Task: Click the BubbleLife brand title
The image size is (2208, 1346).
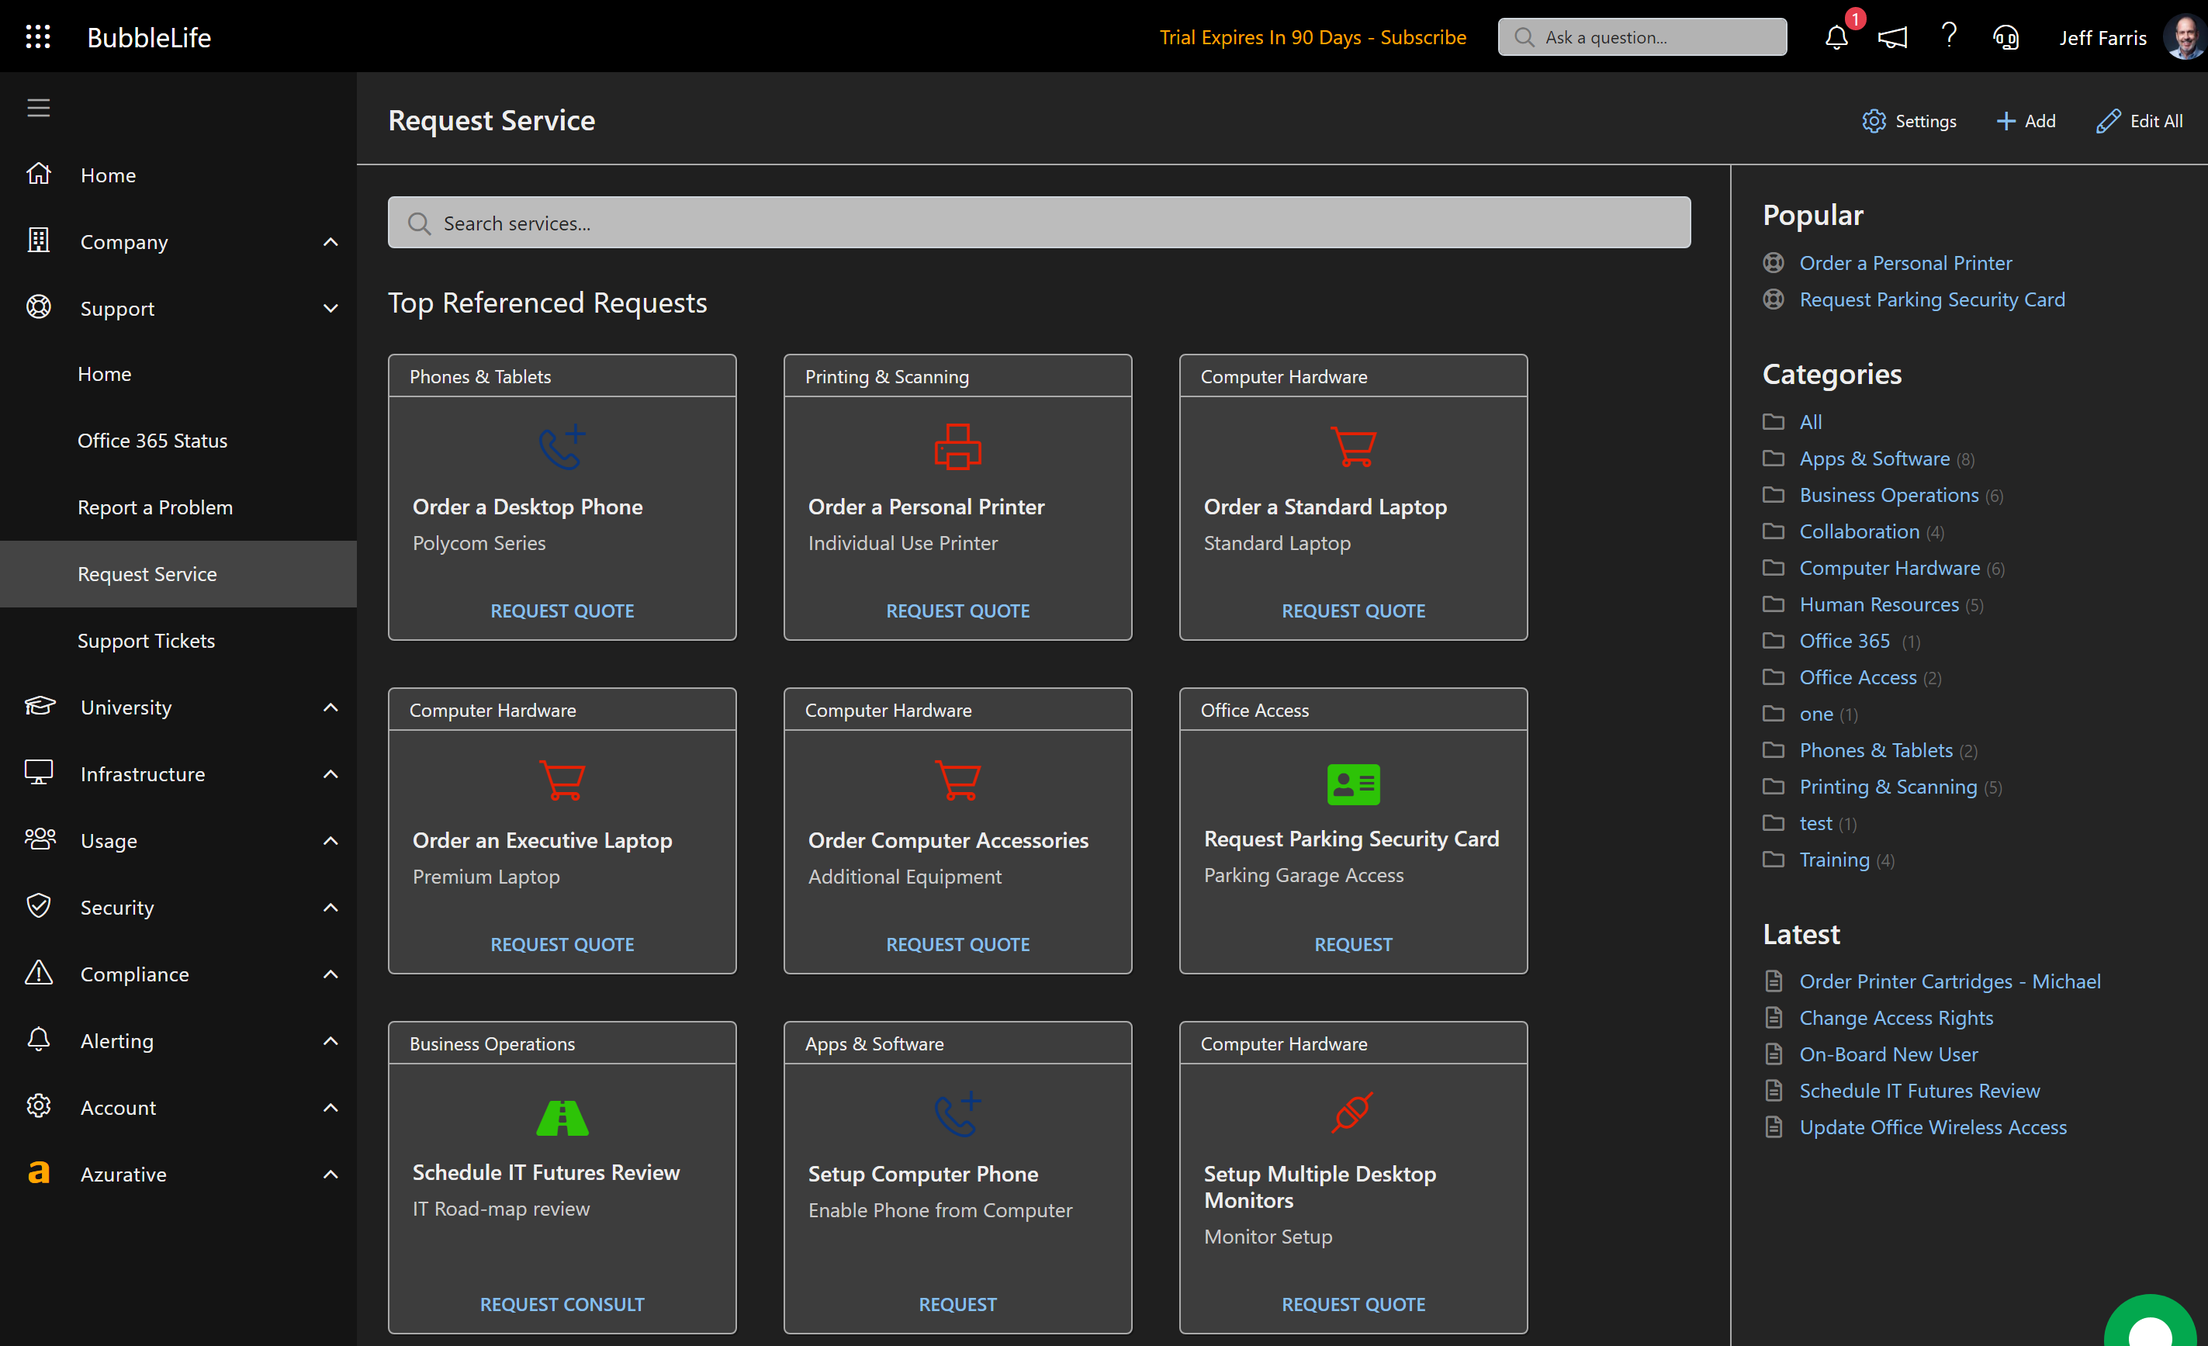Action: tap(149, 36)
